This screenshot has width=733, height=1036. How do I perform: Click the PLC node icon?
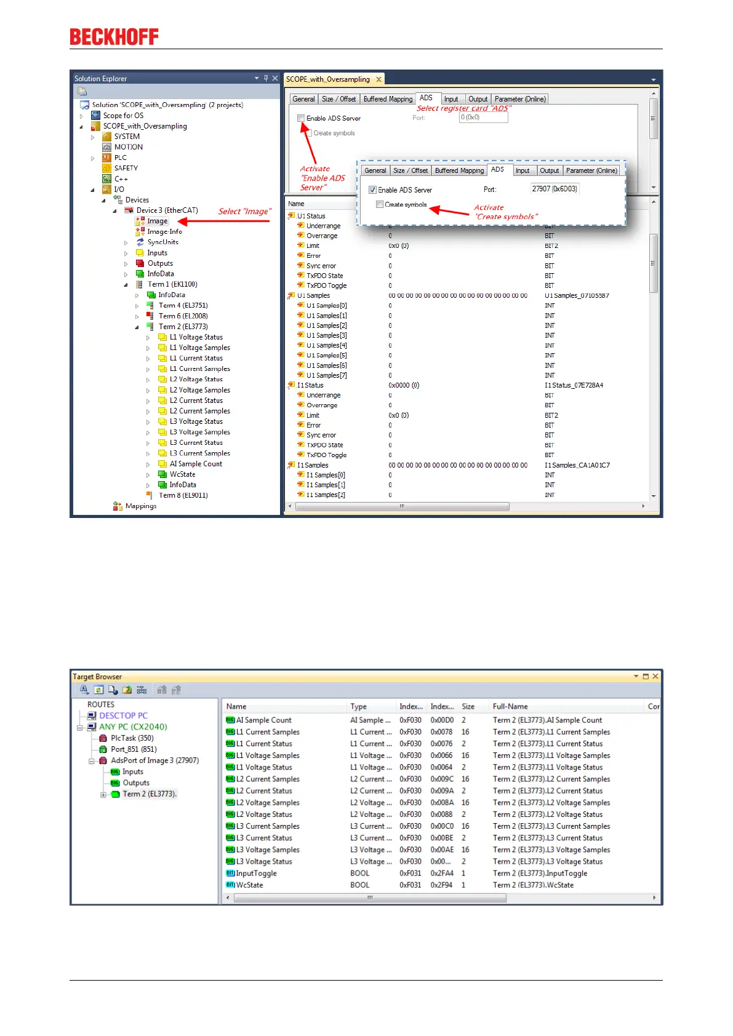106,157
